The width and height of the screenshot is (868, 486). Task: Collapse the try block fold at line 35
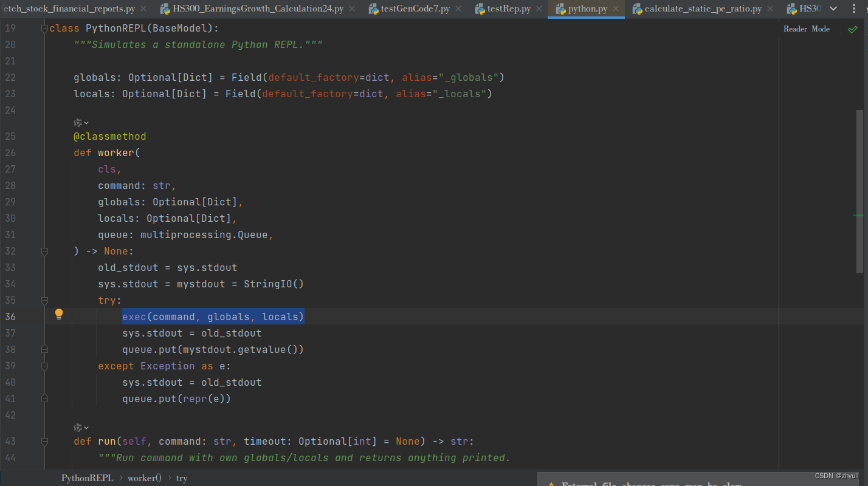coord(44,300)
